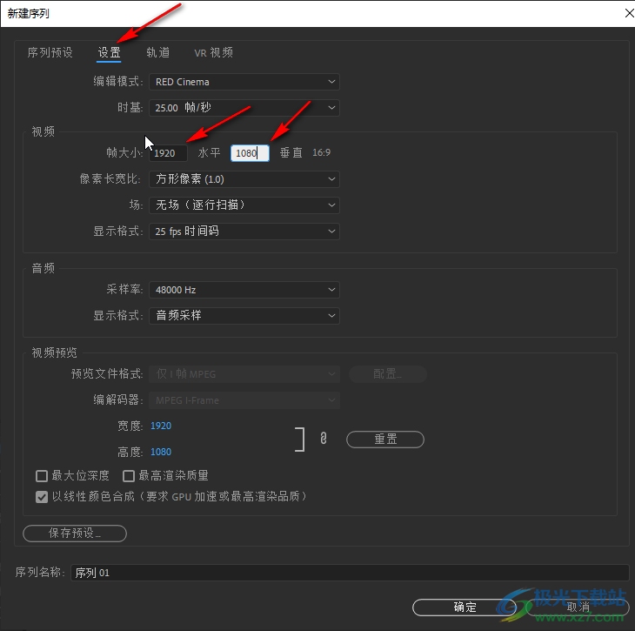Click the 取消 button
635x631 pixels.
coord(578,608)
